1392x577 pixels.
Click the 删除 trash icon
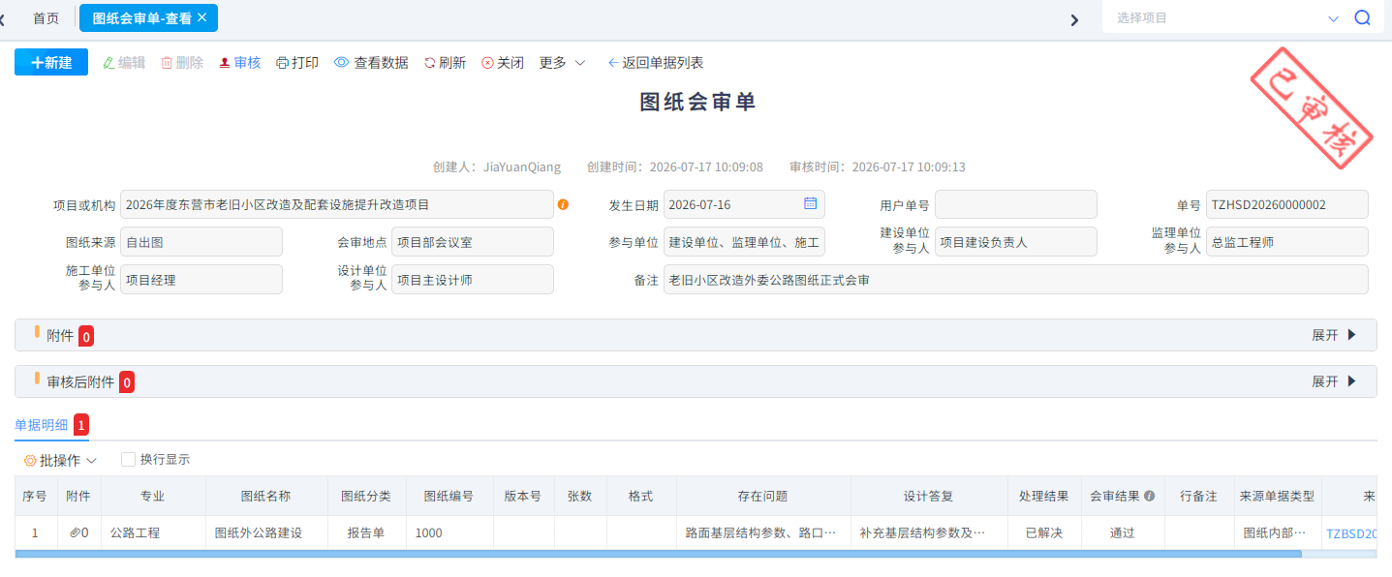pyautogui.click(x=167, y=62)
